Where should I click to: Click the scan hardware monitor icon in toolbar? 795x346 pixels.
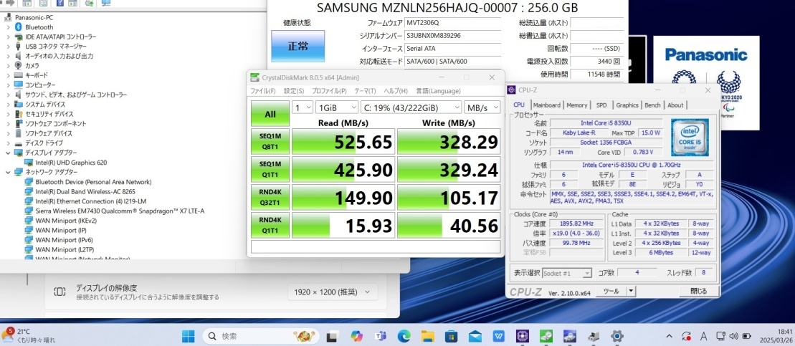pos(106,3)
